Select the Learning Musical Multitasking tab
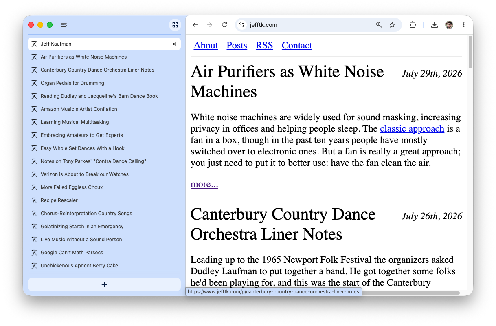The image size is (496, 326). (x=104, y=122)
